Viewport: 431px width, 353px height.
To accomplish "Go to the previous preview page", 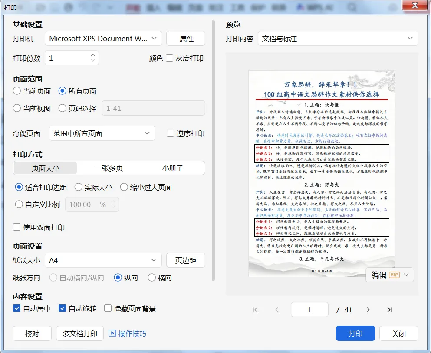I will [x=277, y=310].
